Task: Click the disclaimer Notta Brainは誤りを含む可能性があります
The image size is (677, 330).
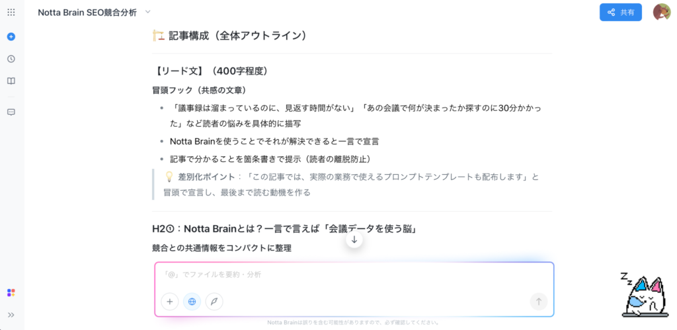Action: [x=354, y=322]
